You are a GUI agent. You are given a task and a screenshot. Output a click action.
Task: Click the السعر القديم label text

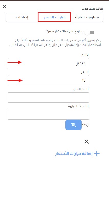coord(81,89)
